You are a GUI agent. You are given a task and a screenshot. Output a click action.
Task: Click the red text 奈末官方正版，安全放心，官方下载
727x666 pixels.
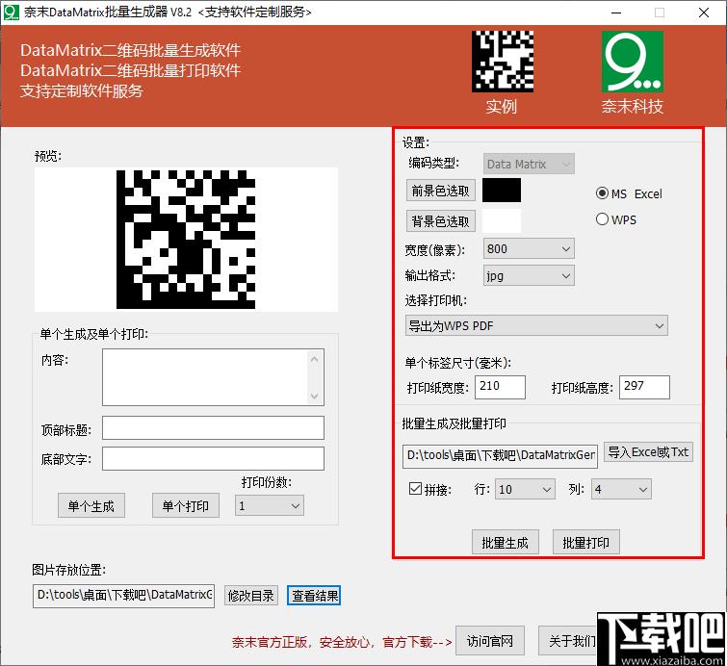tap(342, 642)
